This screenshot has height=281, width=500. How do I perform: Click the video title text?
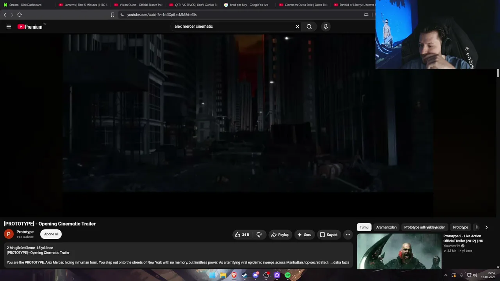point(50,224)
